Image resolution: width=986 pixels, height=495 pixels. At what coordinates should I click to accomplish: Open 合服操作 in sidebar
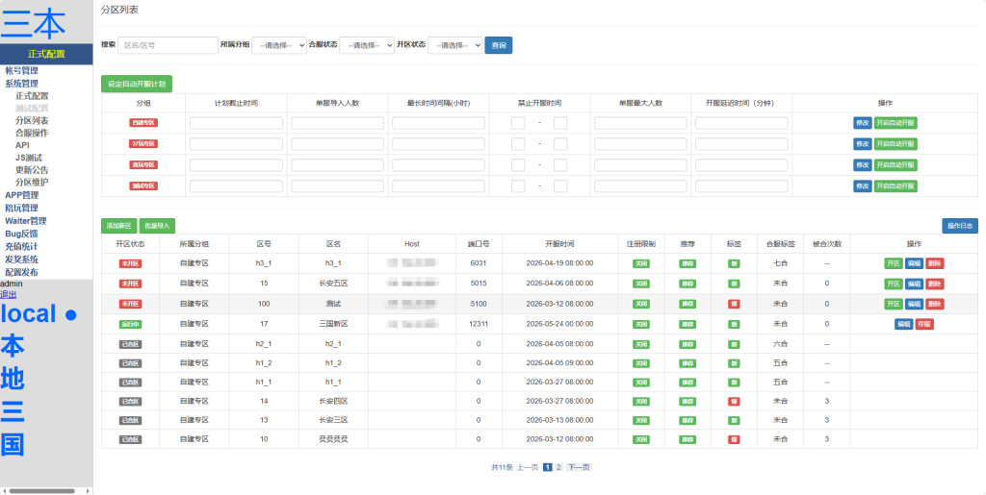click(x=32, y=133)
